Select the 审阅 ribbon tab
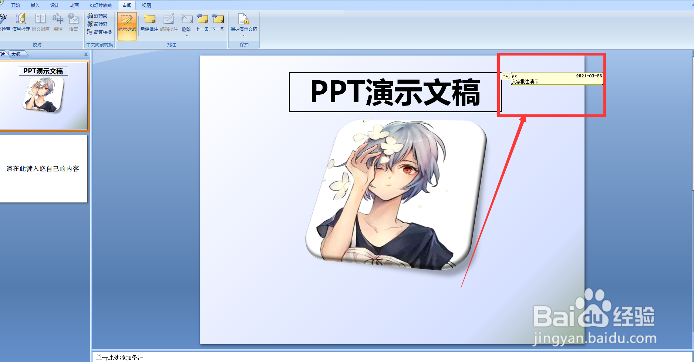Viewport: 694px width, 362px height. click(127, 6)
